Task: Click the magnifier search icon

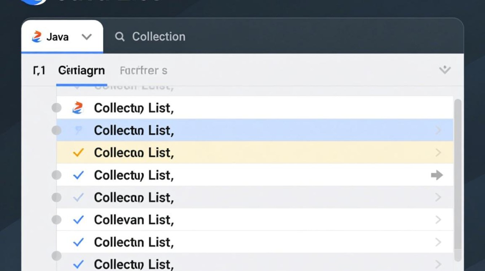Action: (119, 36)
